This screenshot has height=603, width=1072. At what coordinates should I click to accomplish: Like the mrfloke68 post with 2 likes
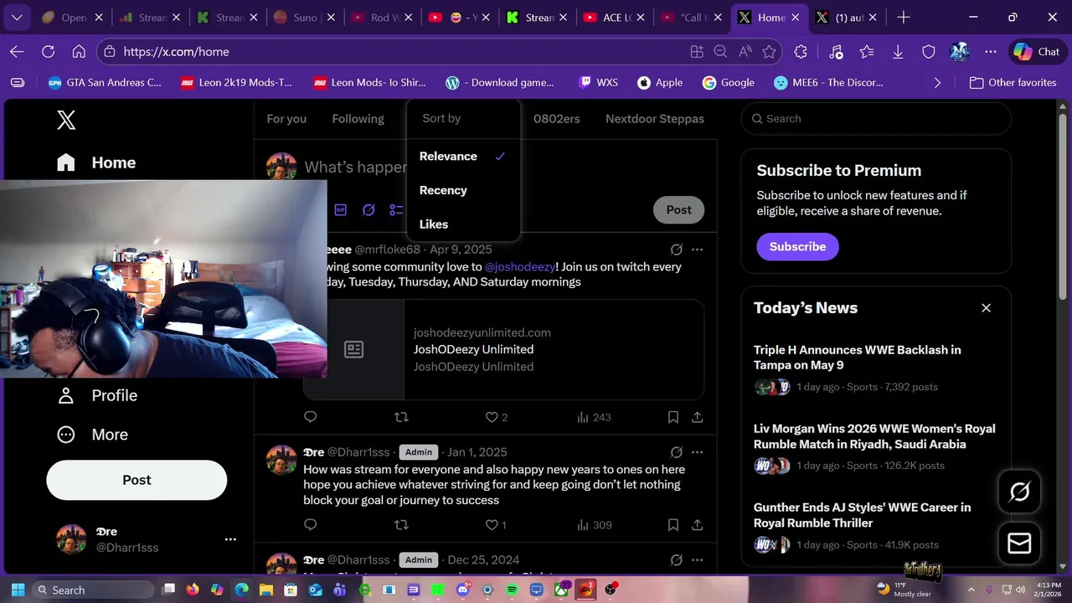coord(497,417)
